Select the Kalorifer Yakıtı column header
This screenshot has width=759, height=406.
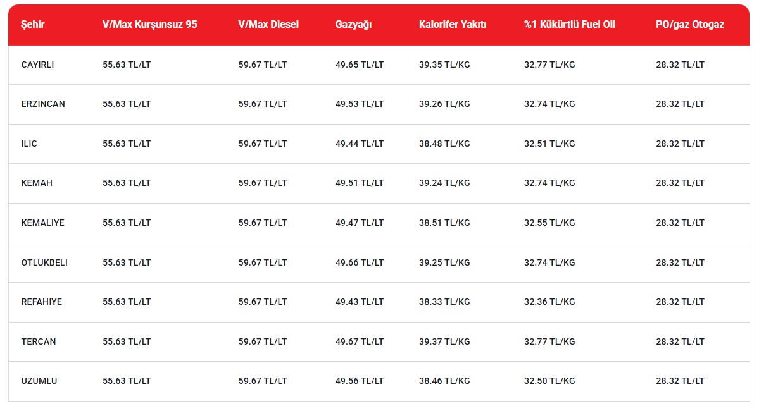453,25
